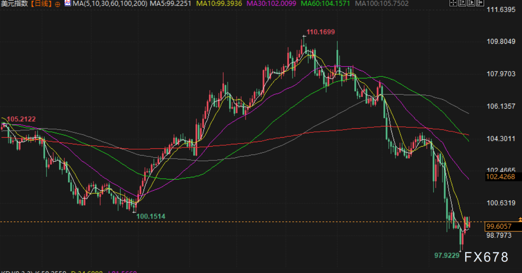Open the MA indicator chart icon
This screenshot has height=273, width=522.
(67, 4)
